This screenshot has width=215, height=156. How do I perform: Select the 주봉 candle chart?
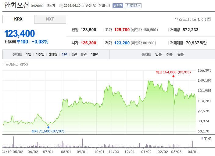(x=169, y=55)
